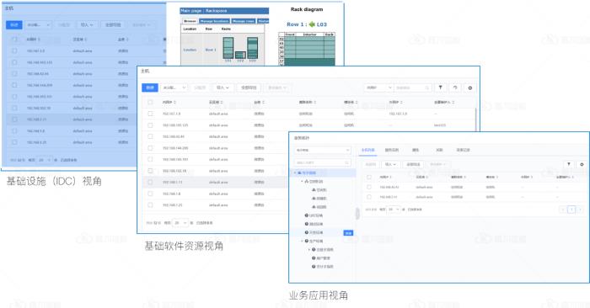Click the root business node icon in the tree
Viewport: 590px width, 308px height.
[299, 173]
